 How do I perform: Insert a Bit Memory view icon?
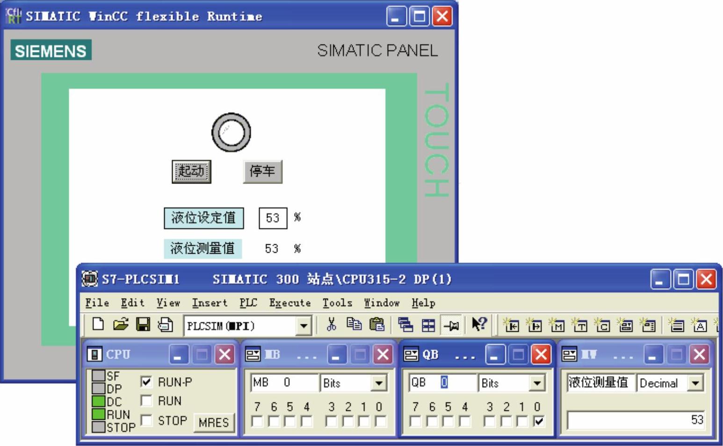pos(557,325)
